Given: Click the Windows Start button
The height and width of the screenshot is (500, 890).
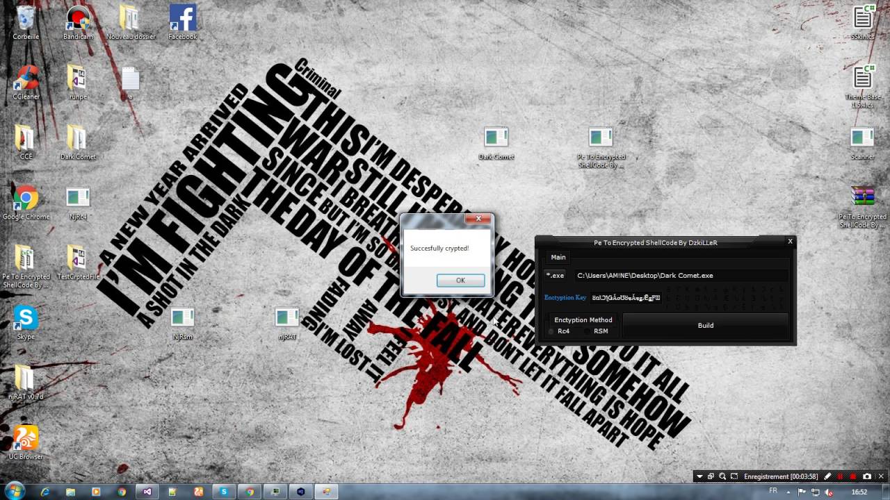Looking at the screenshot, I should 14,491.
